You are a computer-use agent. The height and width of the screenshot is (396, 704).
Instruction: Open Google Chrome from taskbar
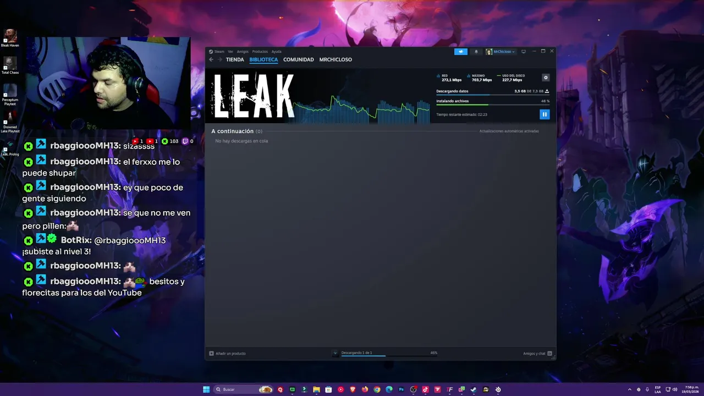(x=377, y=389)
